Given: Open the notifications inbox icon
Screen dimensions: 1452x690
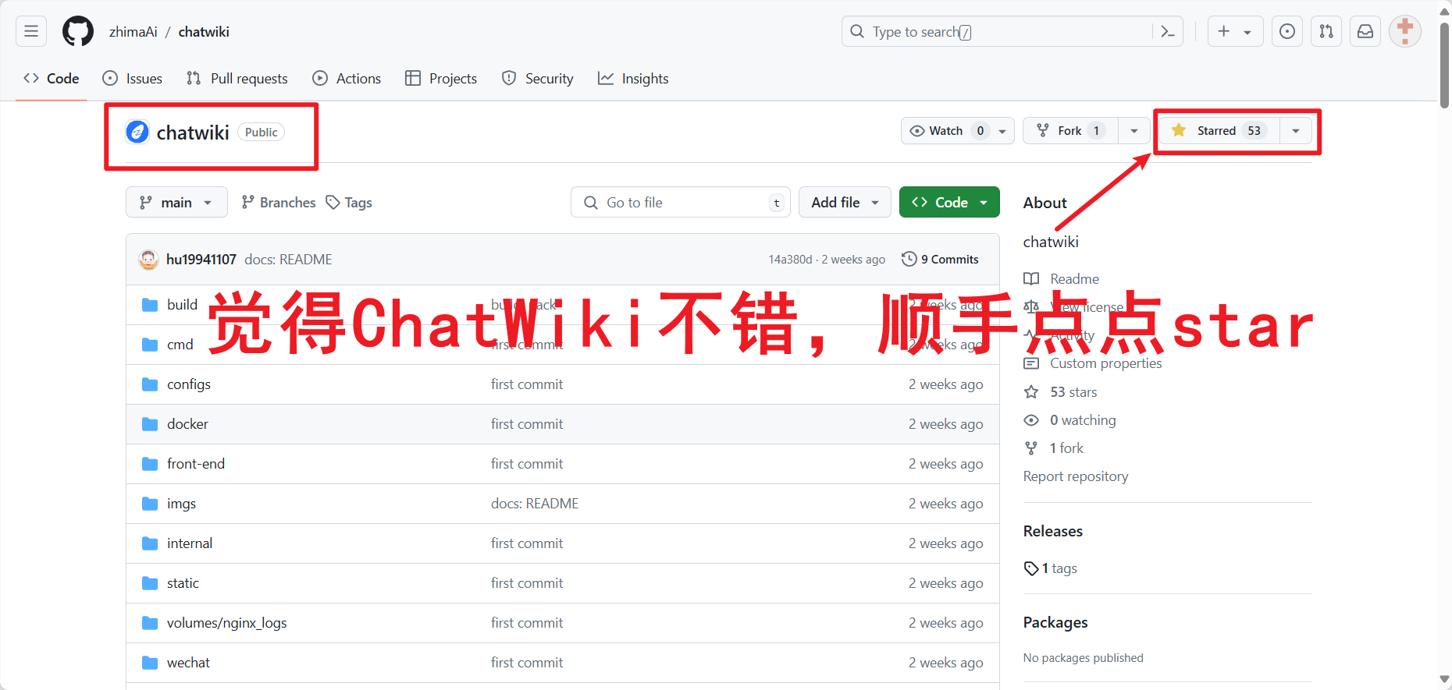Looking at the screenshot, I should (x=1365, y=31).
